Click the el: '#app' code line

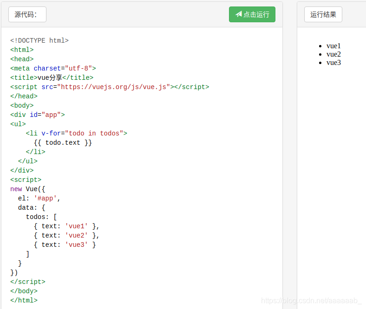[39, 198]
